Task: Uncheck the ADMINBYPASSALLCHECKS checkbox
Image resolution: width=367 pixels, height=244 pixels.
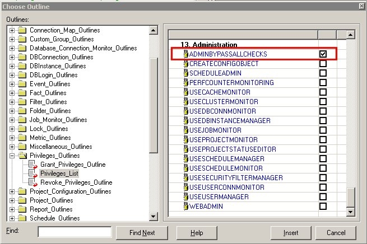Action: click(323, 54)
